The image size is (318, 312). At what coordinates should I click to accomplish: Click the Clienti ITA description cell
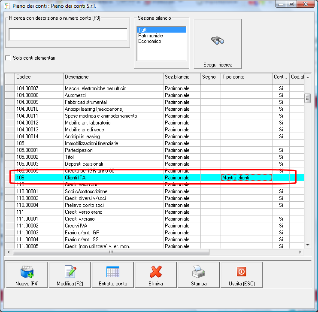pos(113,178)
